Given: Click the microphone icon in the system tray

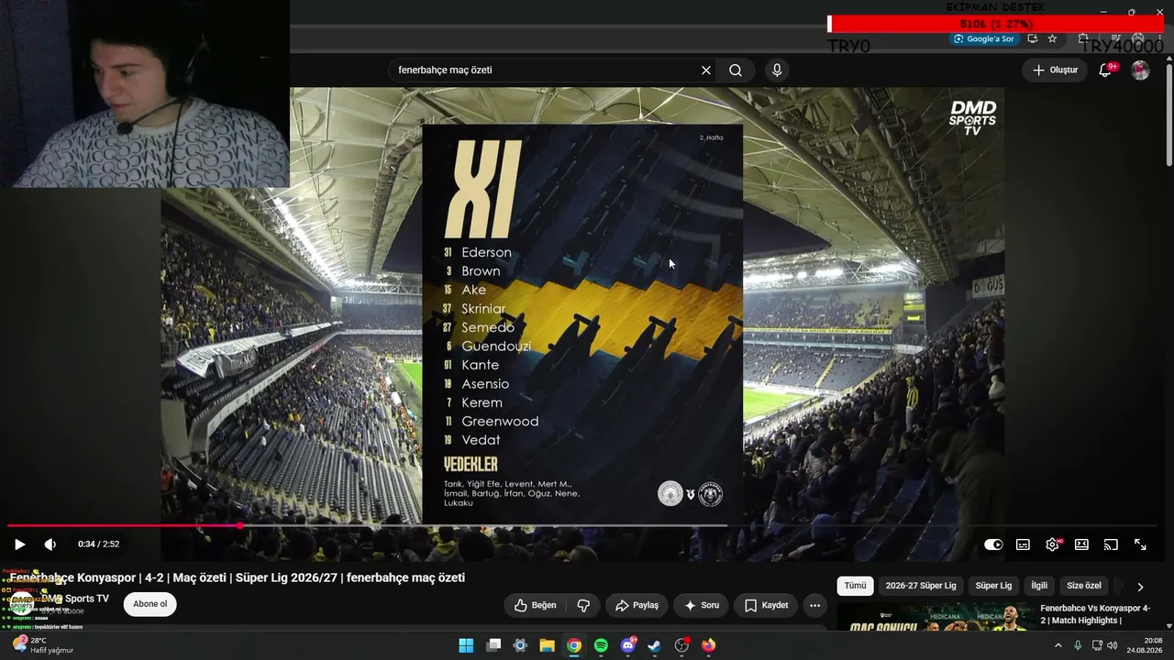Looking at the screenshot, I should tap(1078, 645).
